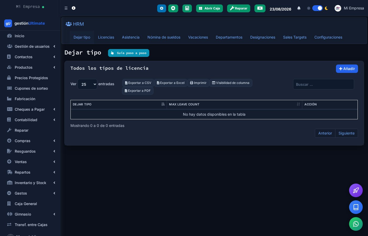
Task: Click the purple rocket floating button
Action: click(x=356, y=190)
